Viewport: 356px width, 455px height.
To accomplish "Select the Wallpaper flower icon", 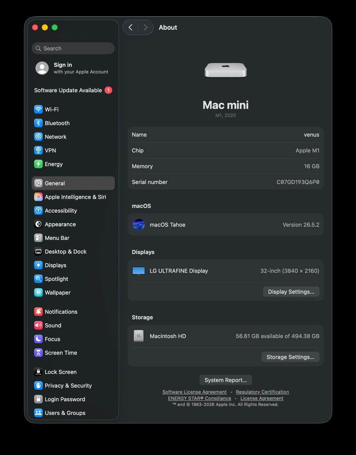I will (x=38, y=292).
